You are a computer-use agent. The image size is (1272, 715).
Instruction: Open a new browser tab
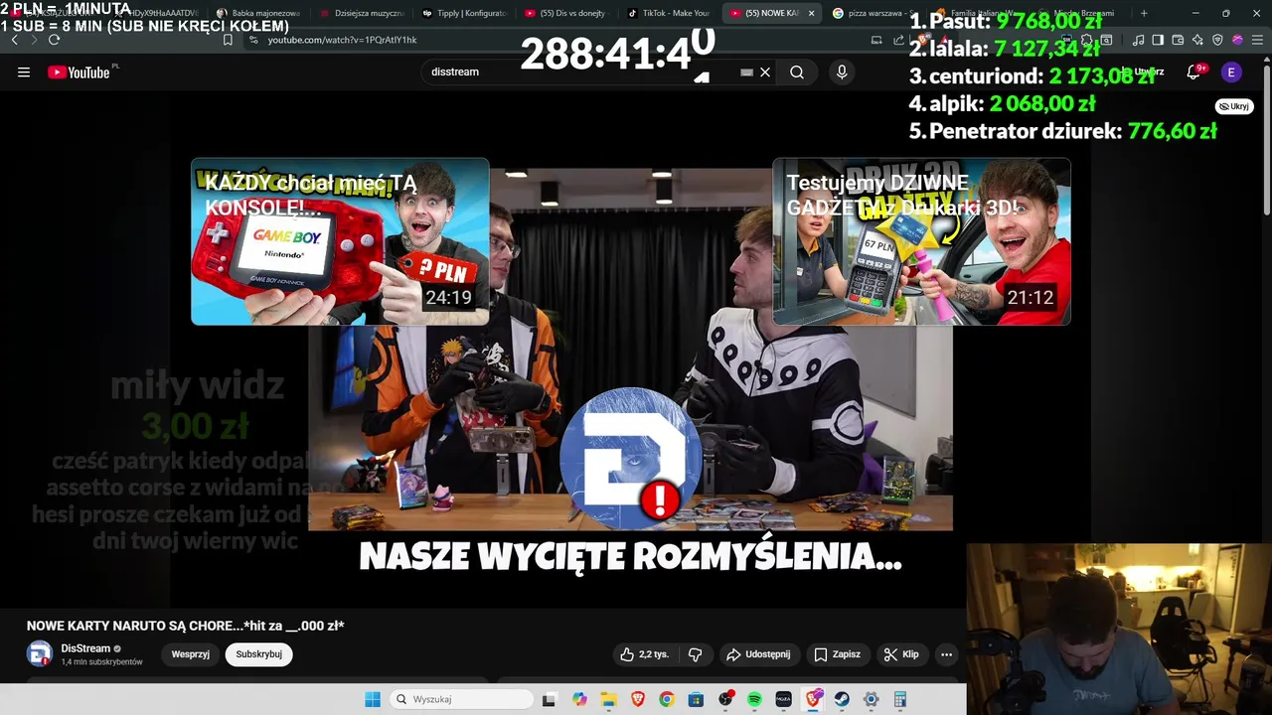tap(1144, 13)
